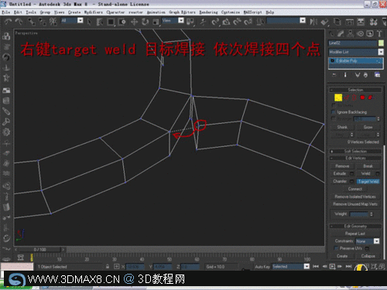The width and height of the screenshot is (387, 290).
Task: Activate the Select and Rotate tool
Action: tap(145, 22)
